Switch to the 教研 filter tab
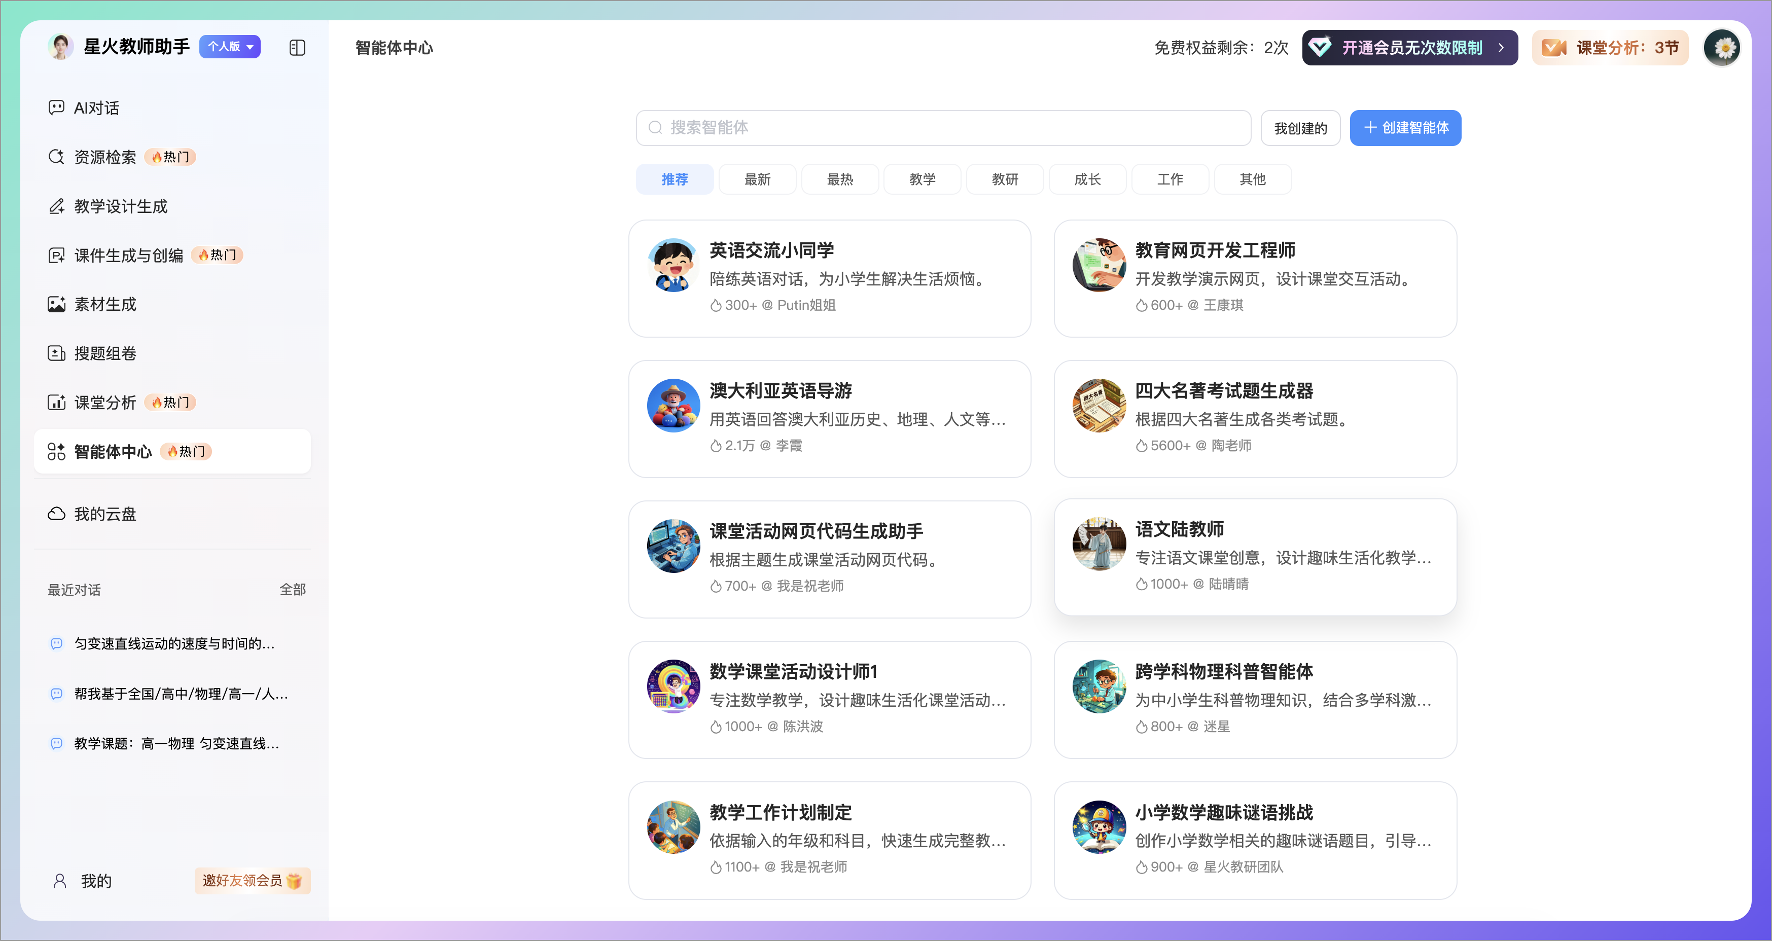This screenshot has height=941, width=1772. [x=1004, y=179]
